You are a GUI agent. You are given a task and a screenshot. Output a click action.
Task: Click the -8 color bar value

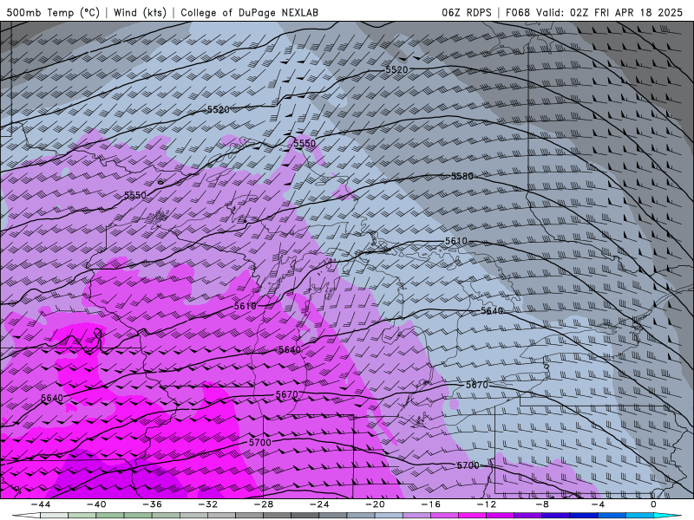click(x=542, y=504)
